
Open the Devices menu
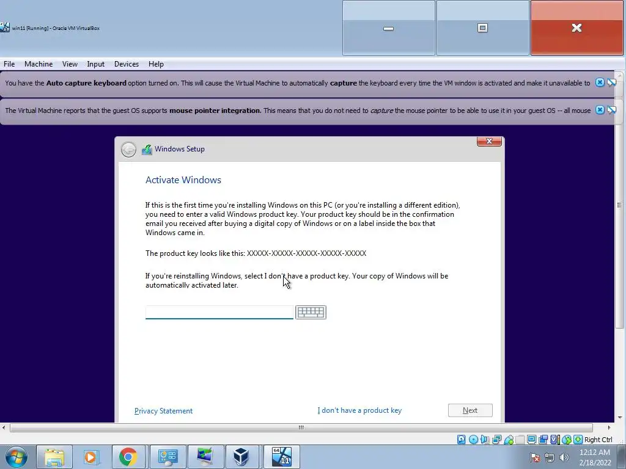click(x=127, y=64)
